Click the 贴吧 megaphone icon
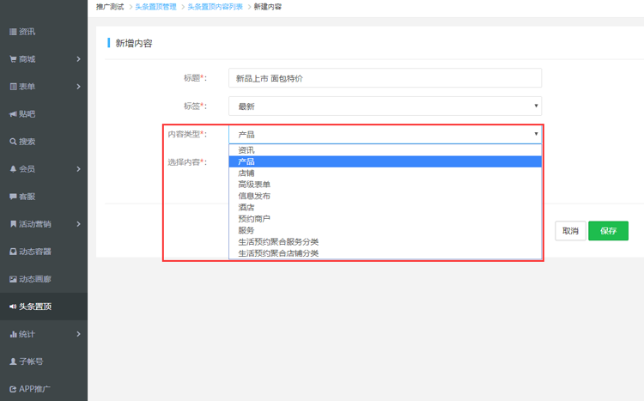Viewport: 644px width, 401px height. [13, 114]
